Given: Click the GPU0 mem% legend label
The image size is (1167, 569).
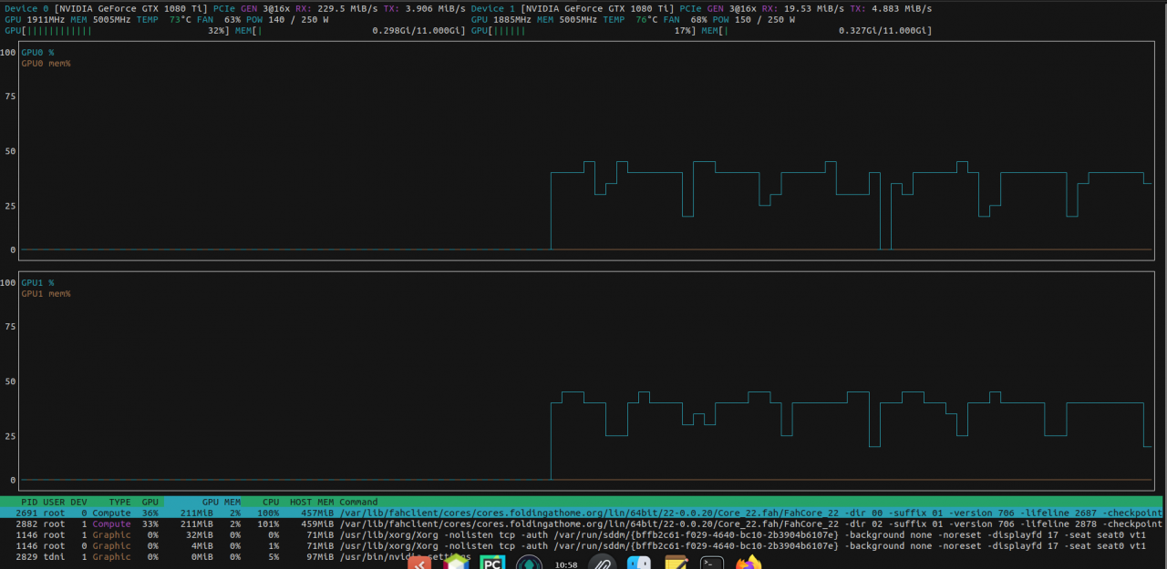Looking at the screenshot, I should (x=46, y=64).
